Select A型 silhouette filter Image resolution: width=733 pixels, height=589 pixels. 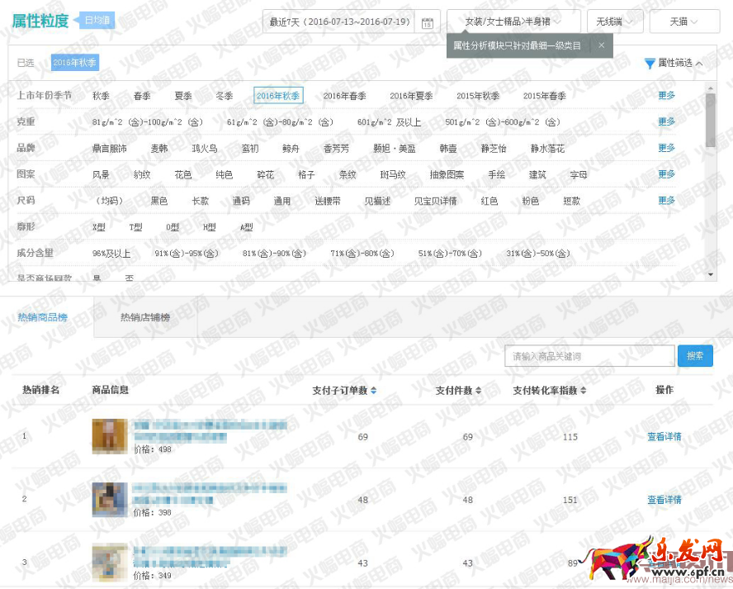(x=246, y=227)
